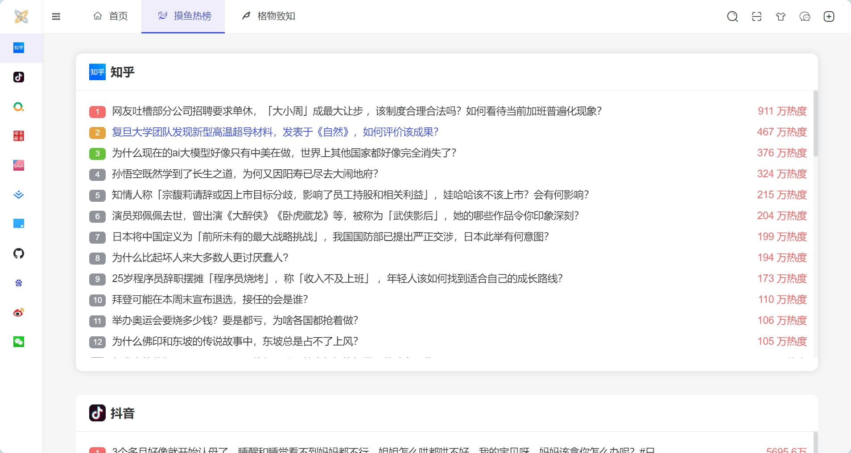Open the 演员郑佩佩去世 topic

click(x=345, y=216)
